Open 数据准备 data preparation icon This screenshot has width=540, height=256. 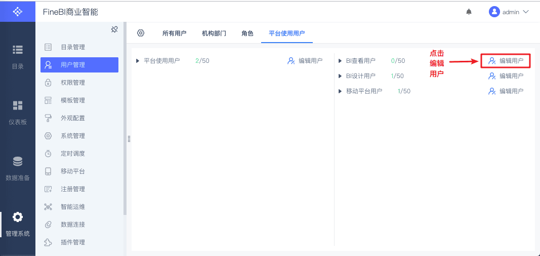(18, 168)
